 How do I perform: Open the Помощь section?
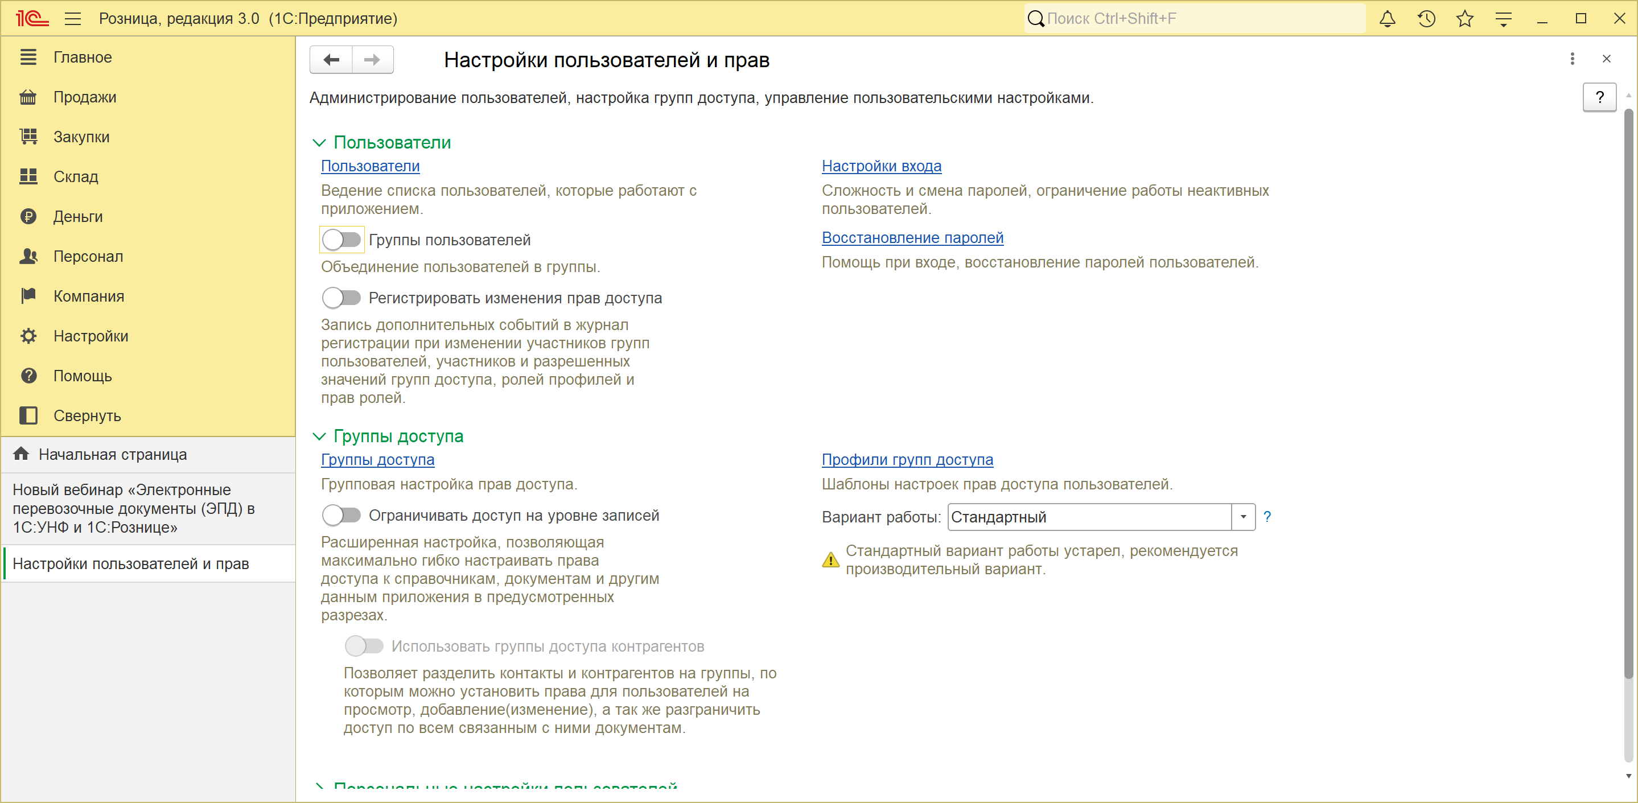[x=148, y=376]
